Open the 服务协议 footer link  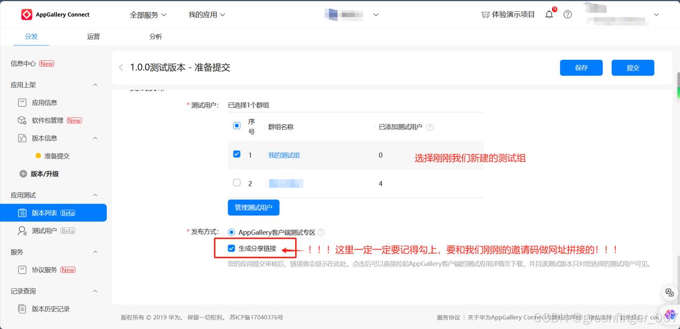448,317
